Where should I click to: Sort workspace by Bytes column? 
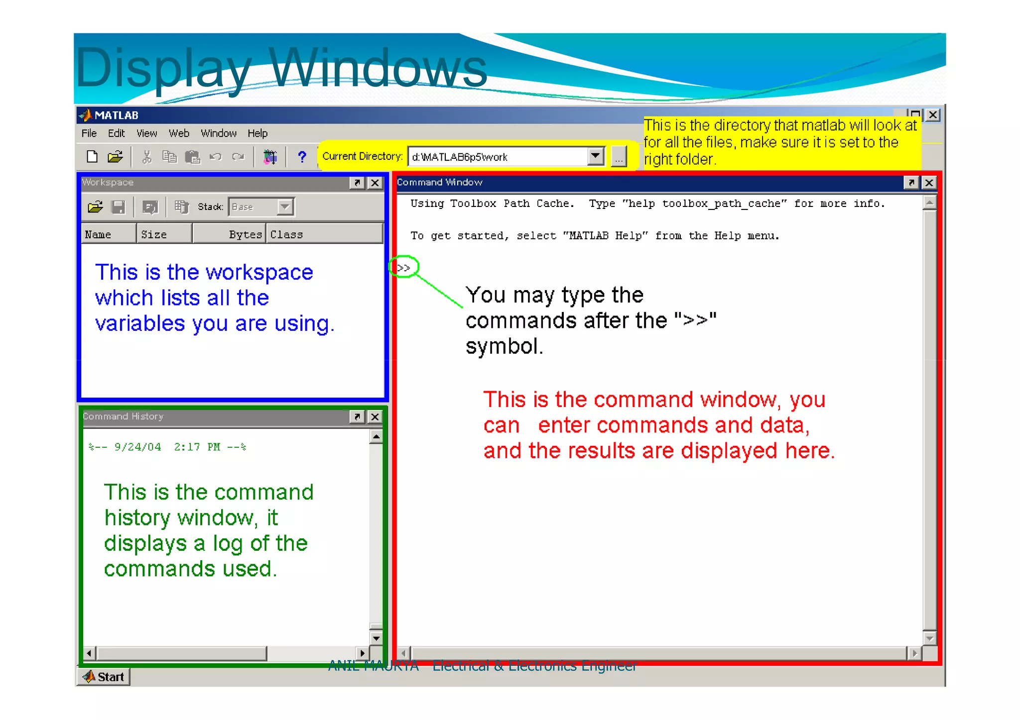pos(229,234)
